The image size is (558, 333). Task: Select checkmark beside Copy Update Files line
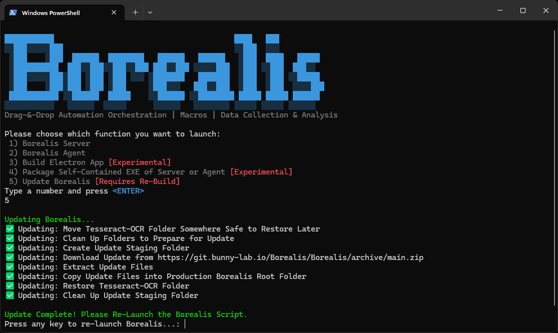tap(10, 276)
